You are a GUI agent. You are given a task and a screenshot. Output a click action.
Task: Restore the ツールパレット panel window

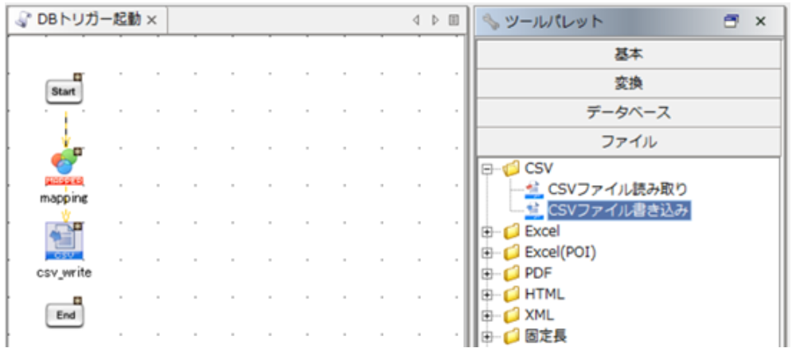click(731, 21)
